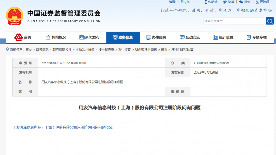Viewport: 276px width, 155px height.
Task: Click the chat icon beside 互动交流
Action: point(182,37)
